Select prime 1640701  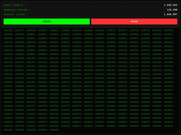click(x=88, y=50)
